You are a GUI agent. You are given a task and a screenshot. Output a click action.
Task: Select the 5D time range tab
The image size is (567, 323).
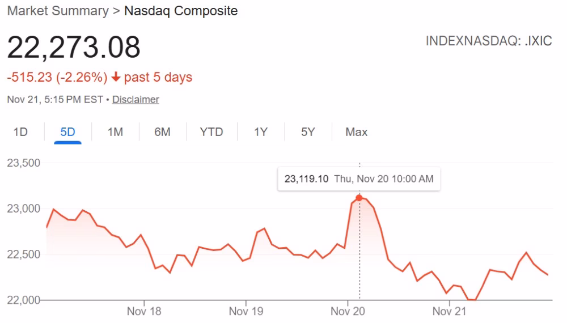coord(67,132)
